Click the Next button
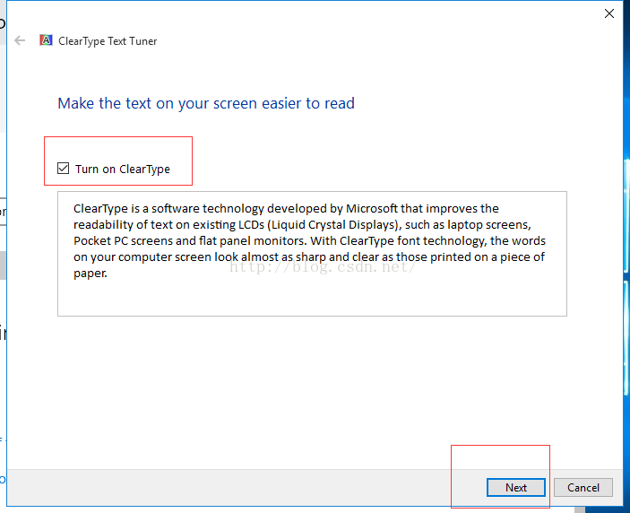 point(516,487)
